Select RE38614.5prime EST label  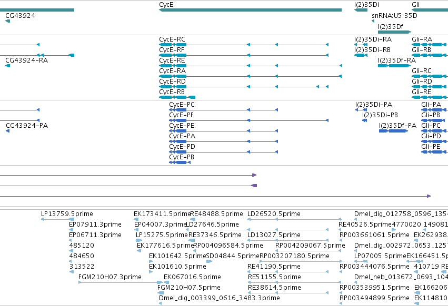point(274,288)
